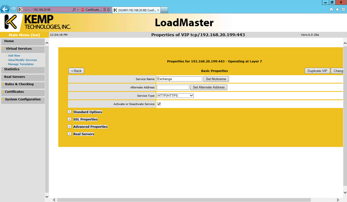Viewport: 347px width, 202px height.
Task: Open a new blank browser tab
Action: (x=164, y=10)
